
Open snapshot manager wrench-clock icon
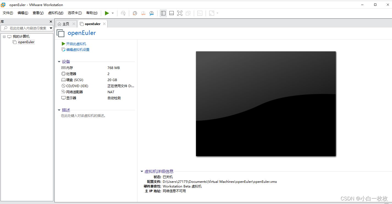click(x=151, y=13)
